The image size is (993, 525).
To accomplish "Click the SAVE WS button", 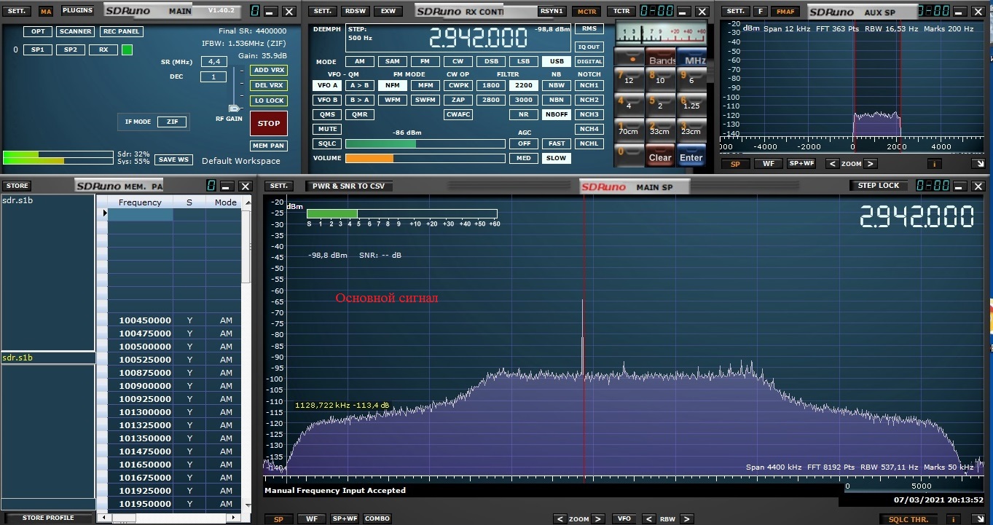I will tap(173, 159).
